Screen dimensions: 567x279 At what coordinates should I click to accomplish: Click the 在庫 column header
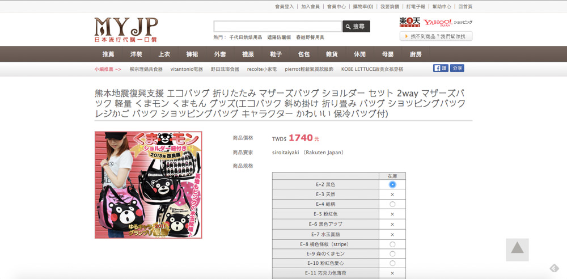pos(392,176)
